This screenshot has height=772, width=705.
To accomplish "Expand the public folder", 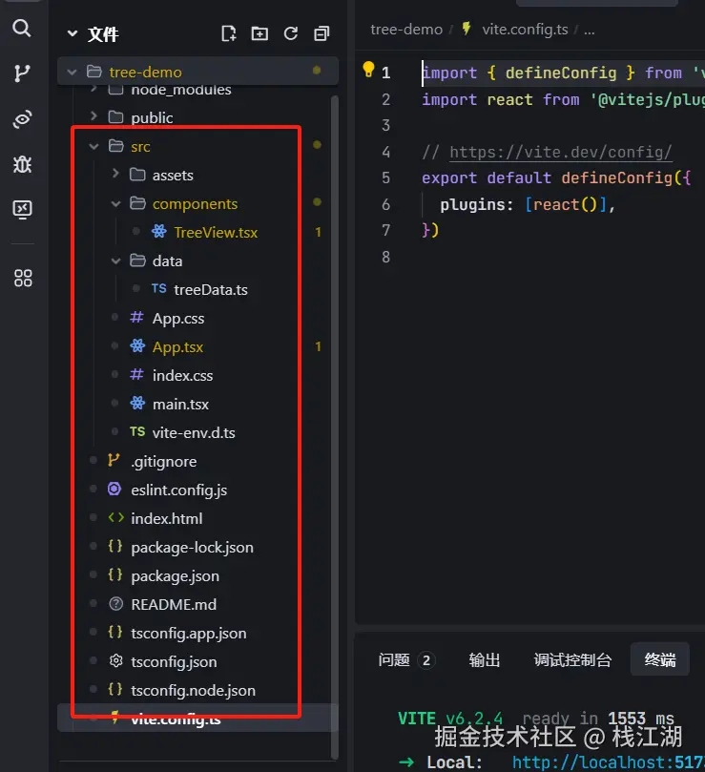I will click(93, 116).
